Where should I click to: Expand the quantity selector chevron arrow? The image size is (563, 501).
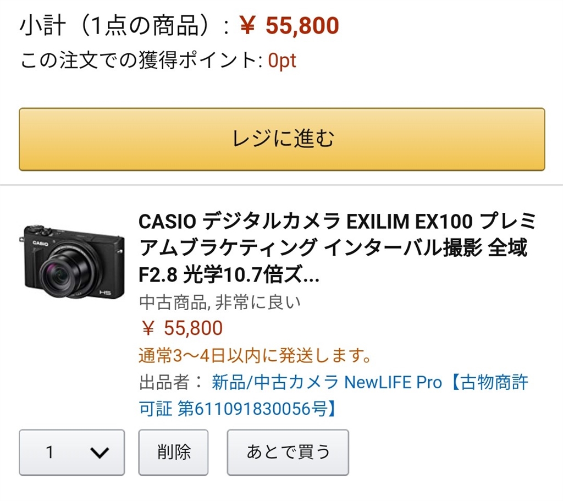pos(99,453)
